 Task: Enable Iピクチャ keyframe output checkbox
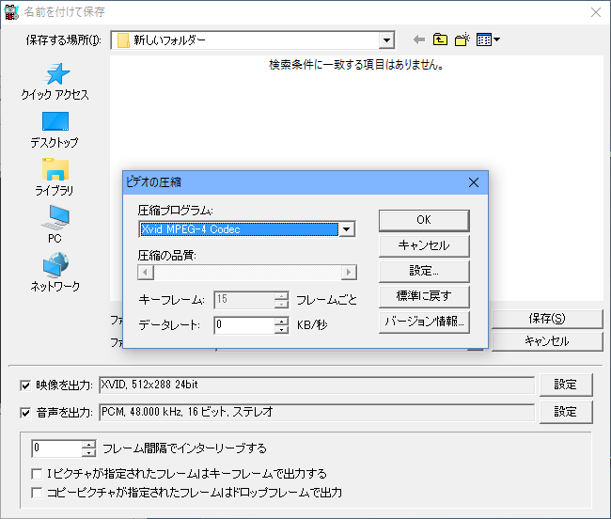[x=37, y=474]
